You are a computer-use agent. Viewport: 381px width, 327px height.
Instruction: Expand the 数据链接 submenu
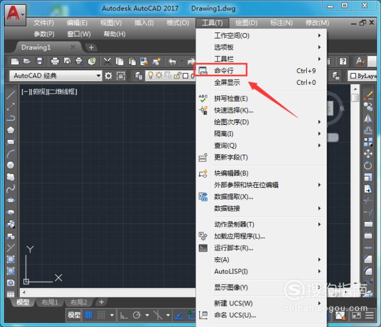[x=262, y=208]
